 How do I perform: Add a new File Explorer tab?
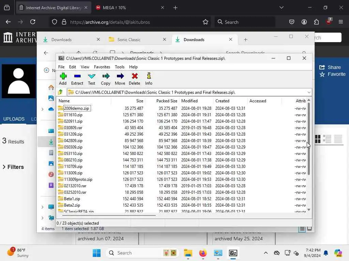click(245, 39)
